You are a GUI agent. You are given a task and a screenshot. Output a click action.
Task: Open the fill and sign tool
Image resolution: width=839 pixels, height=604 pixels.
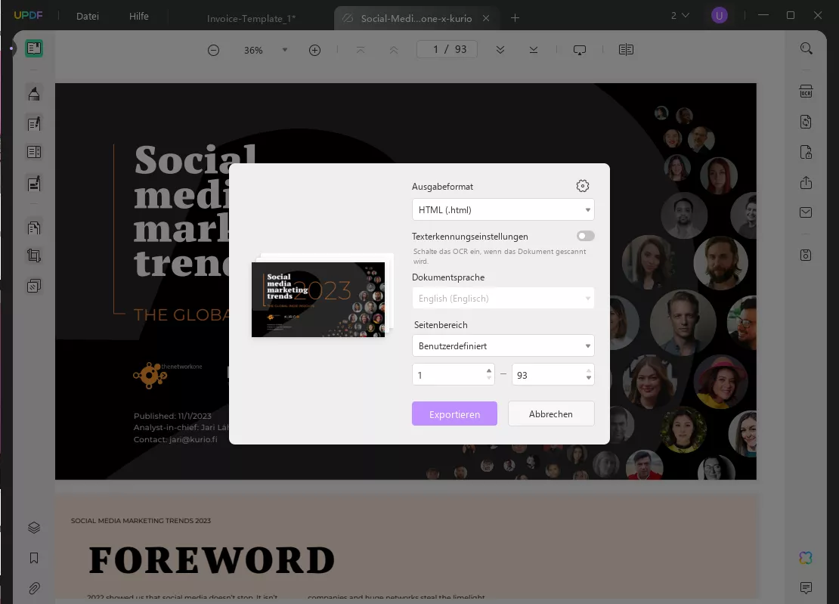[x=34, y=184]
